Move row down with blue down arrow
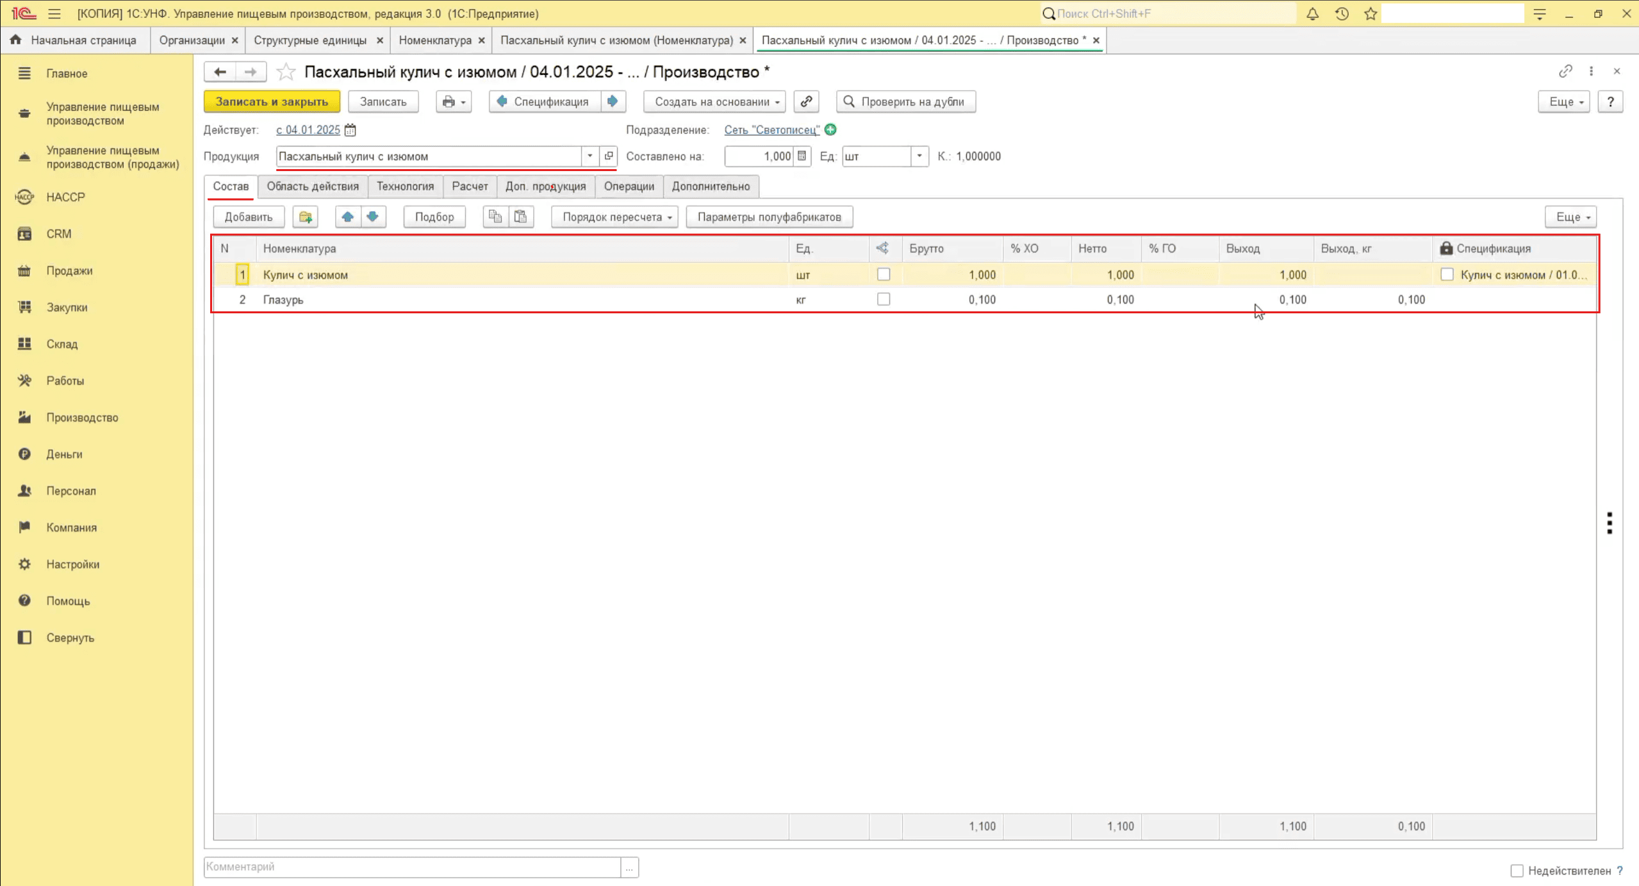This screenshot has height=886, width=1639. [x=373, y=217]
